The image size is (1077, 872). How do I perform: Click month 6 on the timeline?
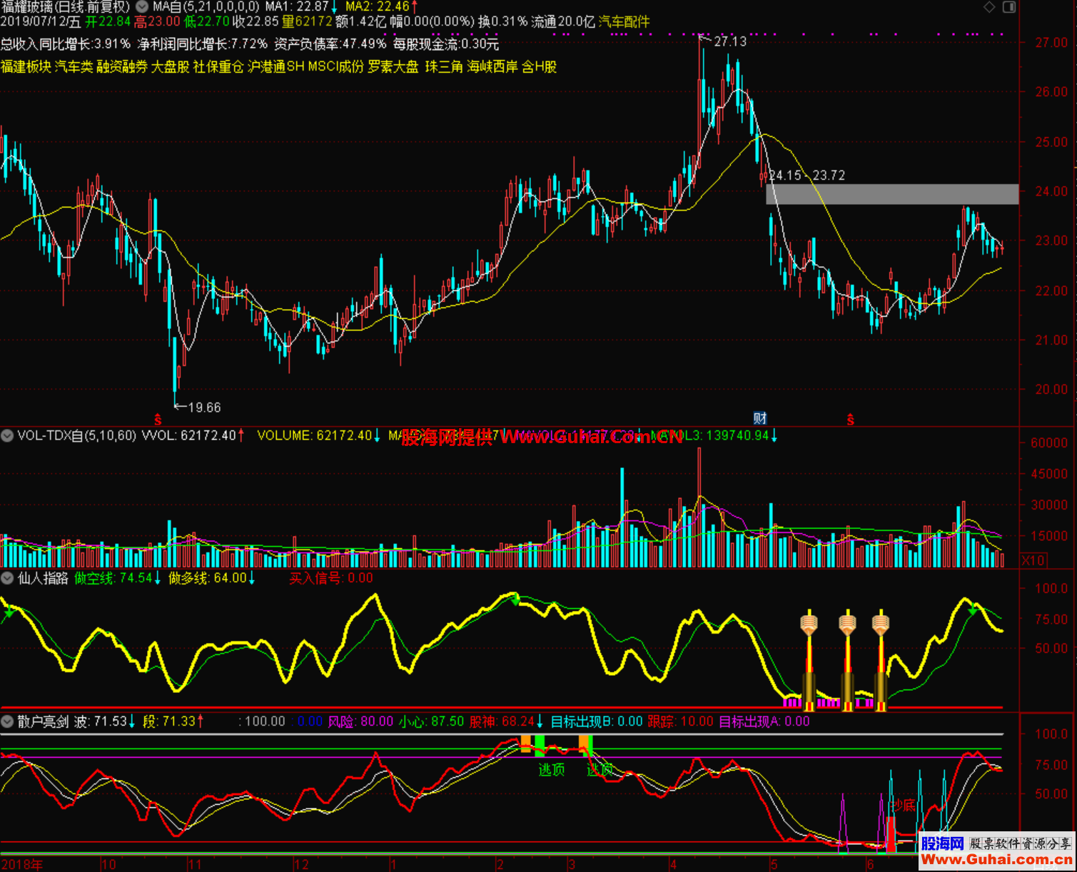(869, 865)
